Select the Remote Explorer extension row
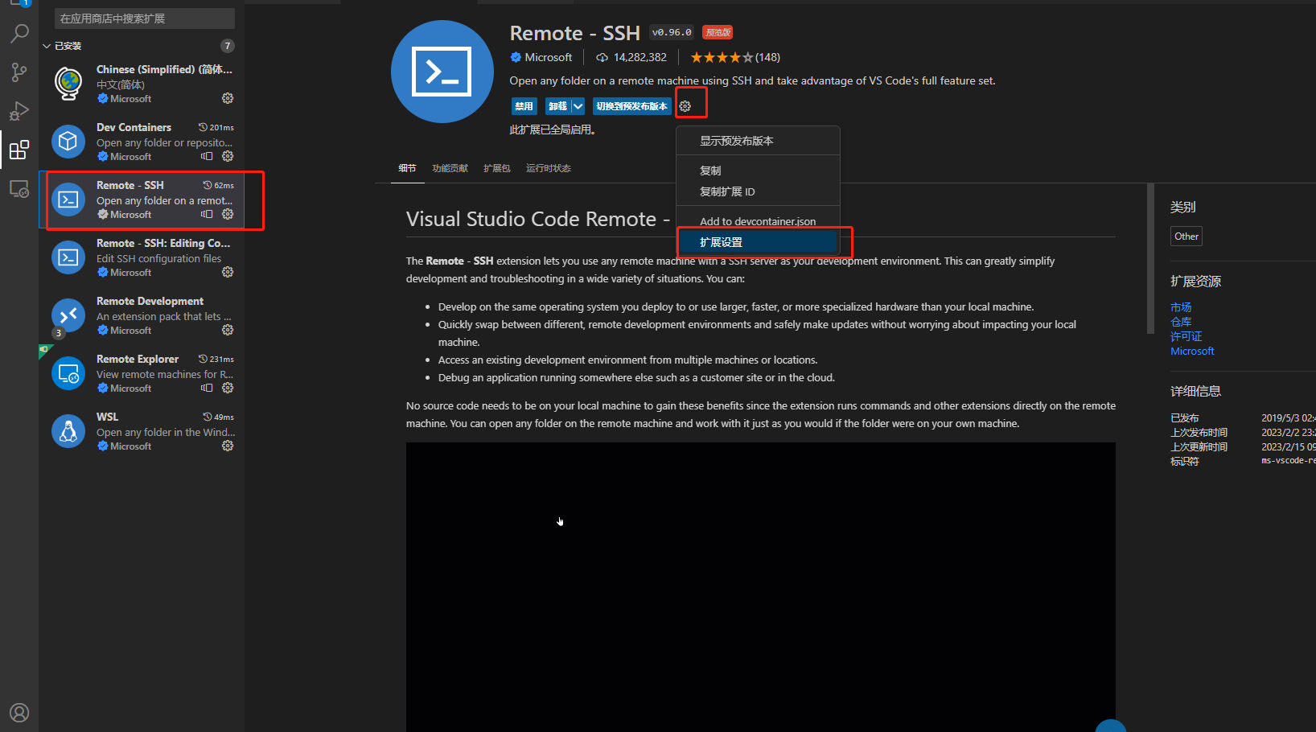The width and height of the screenshot is (1316, 732). tap(142, 373)
